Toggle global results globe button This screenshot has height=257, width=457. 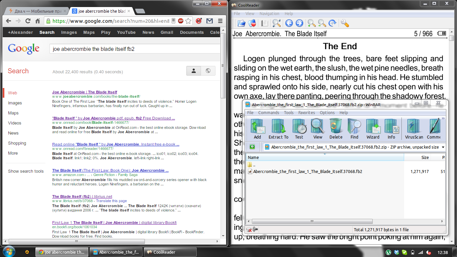[x=208, y=71]
